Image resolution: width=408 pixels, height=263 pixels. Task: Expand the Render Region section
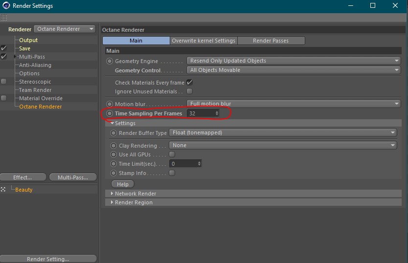112,202
